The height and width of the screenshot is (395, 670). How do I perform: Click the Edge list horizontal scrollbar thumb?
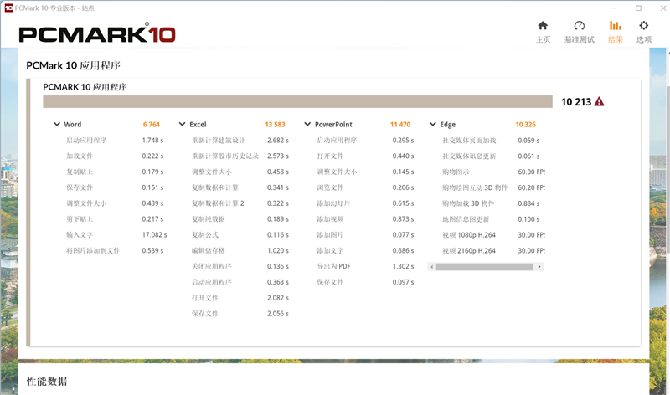pos(485,267)
